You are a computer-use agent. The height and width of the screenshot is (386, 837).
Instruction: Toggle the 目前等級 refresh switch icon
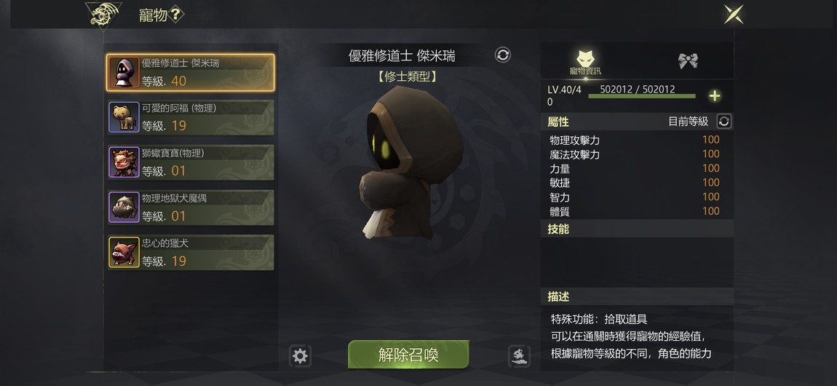(x=724, y=122)
